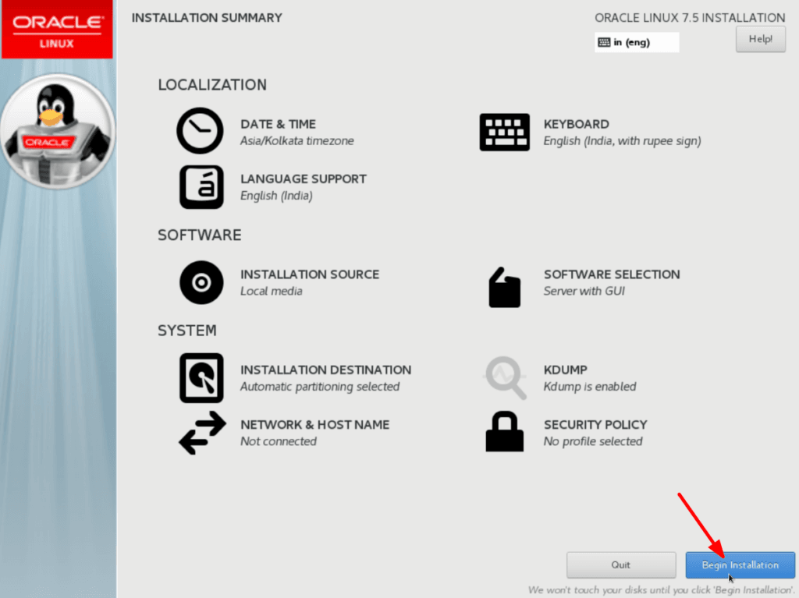Open INSTALLATION DESTINATION label
The width and height of the screenshot is (799, 598).
coord(325,370)
